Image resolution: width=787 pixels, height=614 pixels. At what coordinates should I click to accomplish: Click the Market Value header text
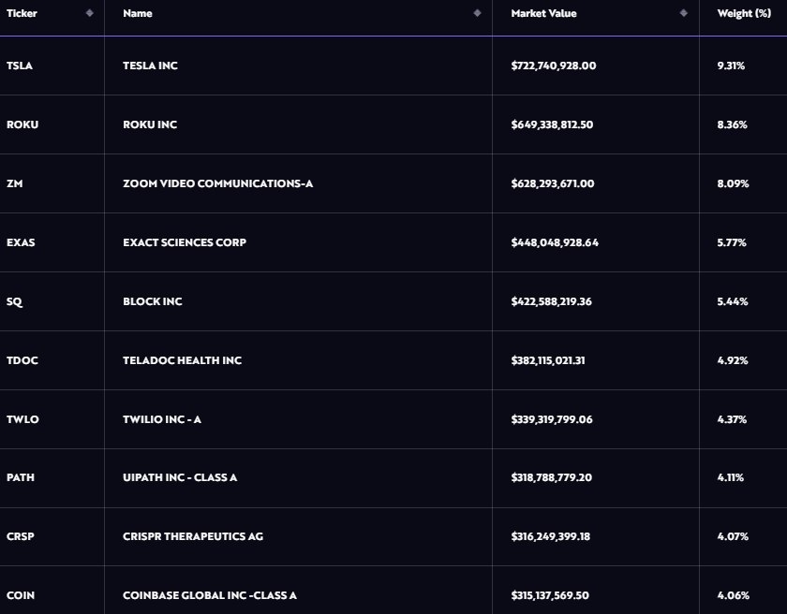(543, 13)
